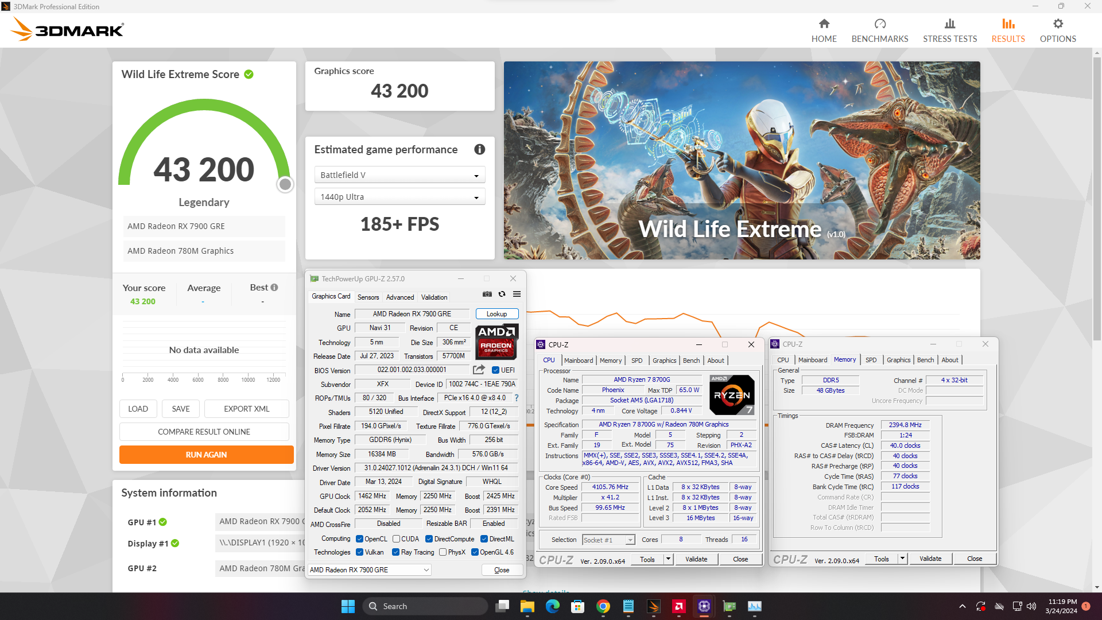This screenshot has height=620, width=1102.
Task: Click the AMD Radeon logo in GPU-Z
Action: point(496,341)
